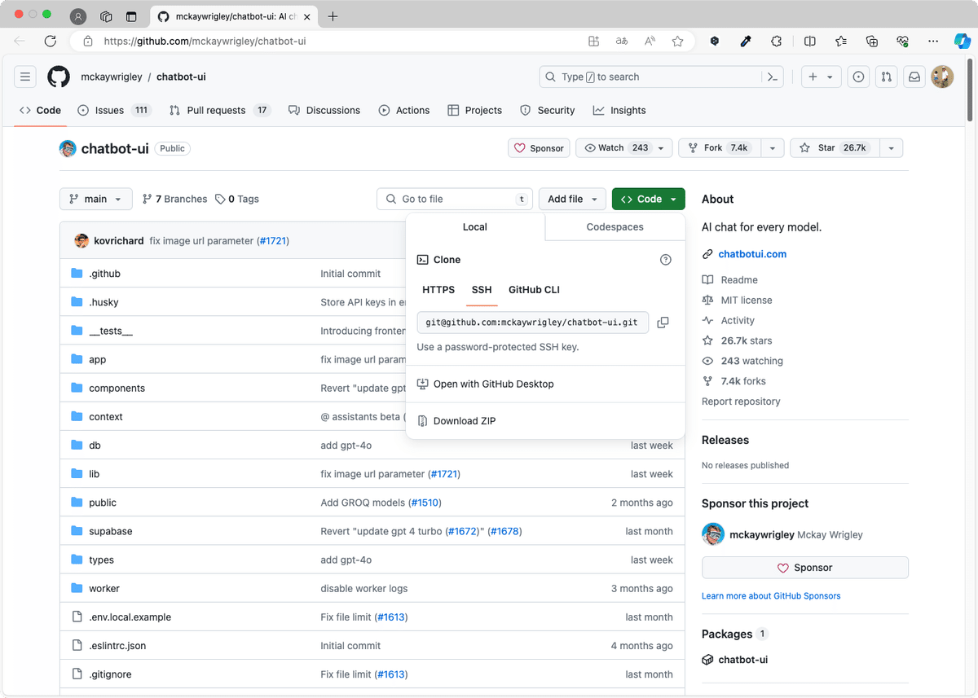The height and width of the screenshot is (698, 978).
Task: Open the Pull requests repository tab
Action: pyautogui.click(x=220, y=110)
